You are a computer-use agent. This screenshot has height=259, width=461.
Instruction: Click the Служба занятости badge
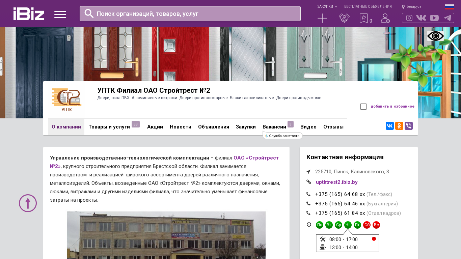[x=282, y=136]
